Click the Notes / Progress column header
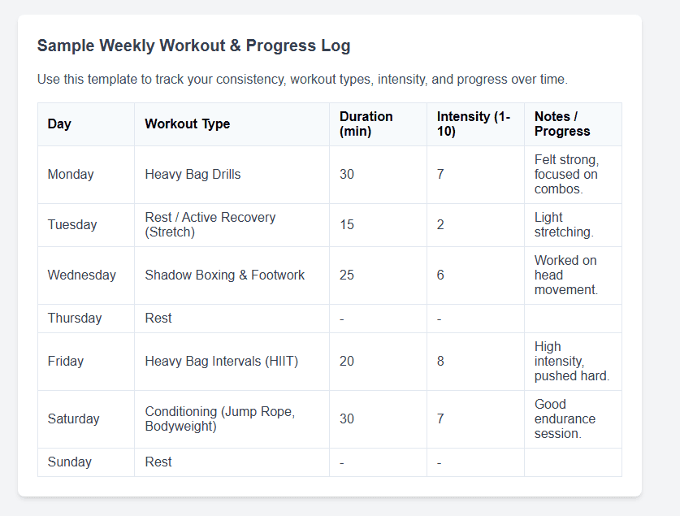The width and height of the screenshot is (680, 516). pos(573,124)
